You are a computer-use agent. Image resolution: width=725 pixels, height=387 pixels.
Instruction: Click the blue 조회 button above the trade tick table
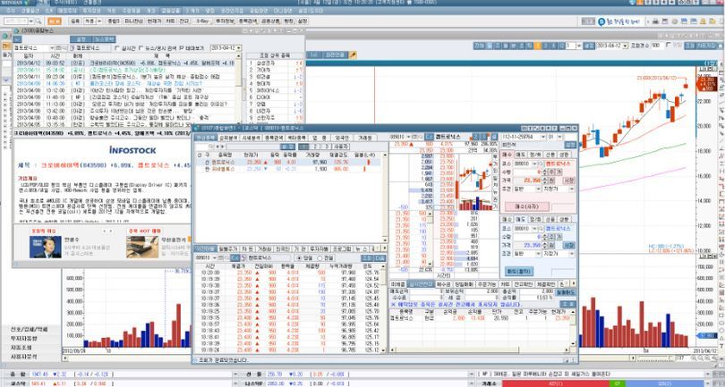(366, 257)
